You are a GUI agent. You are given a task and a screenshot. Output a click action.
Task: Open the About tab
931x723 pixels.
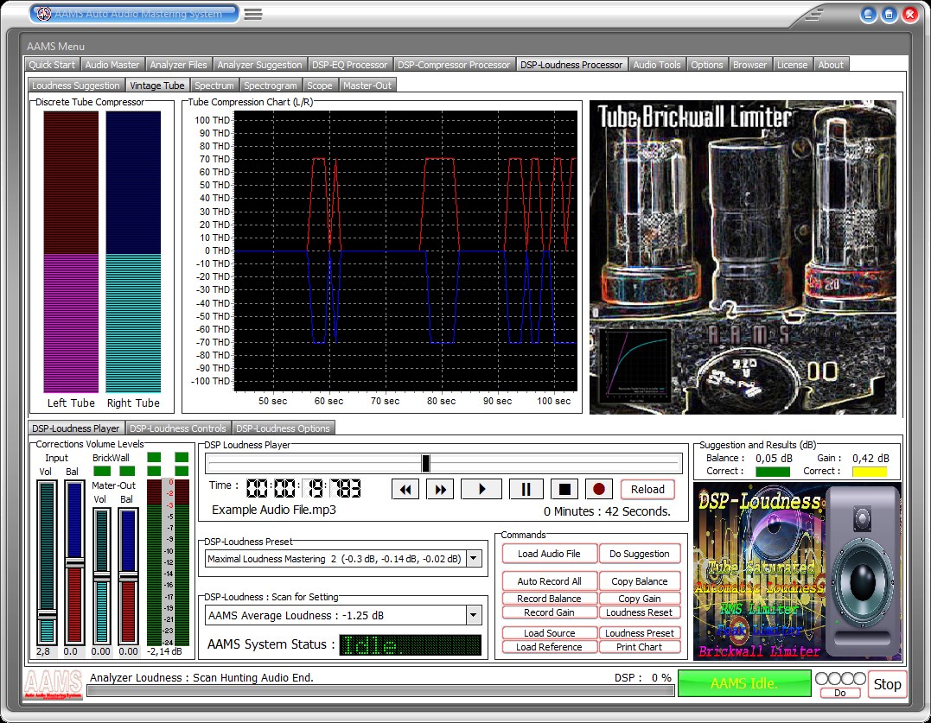coord(831,65)
